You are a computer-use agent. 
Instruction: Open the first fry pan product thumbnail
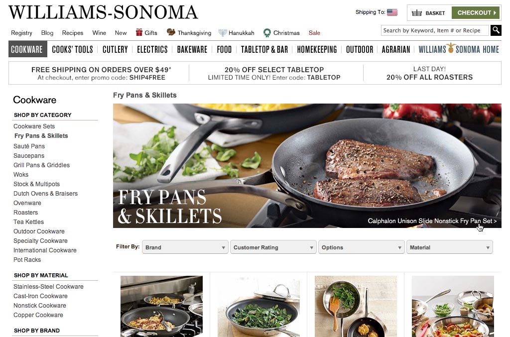[x=162, y=306]
